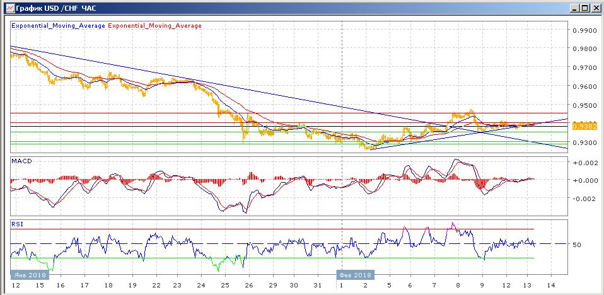
Task: Click the 0.9600 price axis label
Action: click(584, 86)
